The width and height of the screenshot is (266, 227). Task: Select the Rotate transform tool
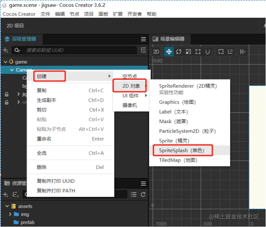point(178,52)
